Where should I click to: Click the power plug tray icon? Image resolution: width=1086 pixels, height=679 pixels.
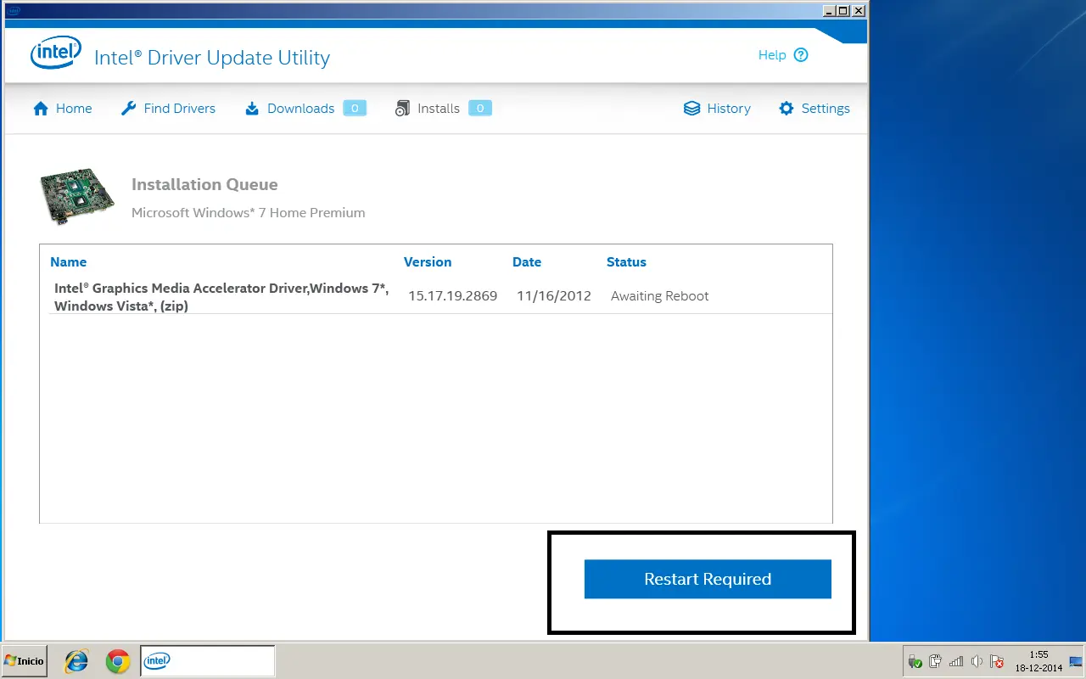[935, 661]
